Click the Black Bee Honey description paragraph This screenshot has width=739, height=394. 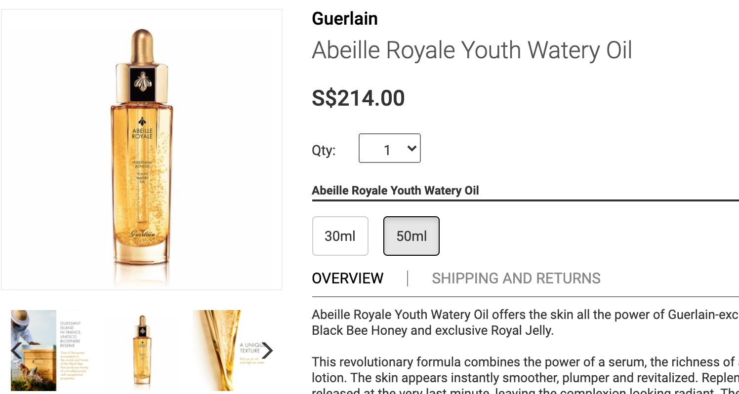pyautogui.click(x=494, y=322)
